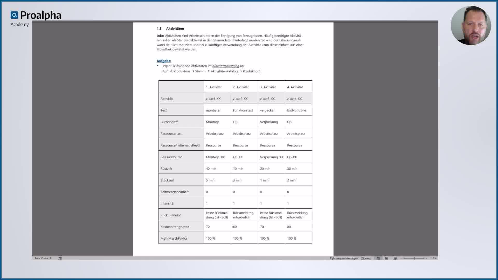The height and width of the screenshot is (280, 498).
Task: Adjust the zoom slider handle
Action: [414, 258]
